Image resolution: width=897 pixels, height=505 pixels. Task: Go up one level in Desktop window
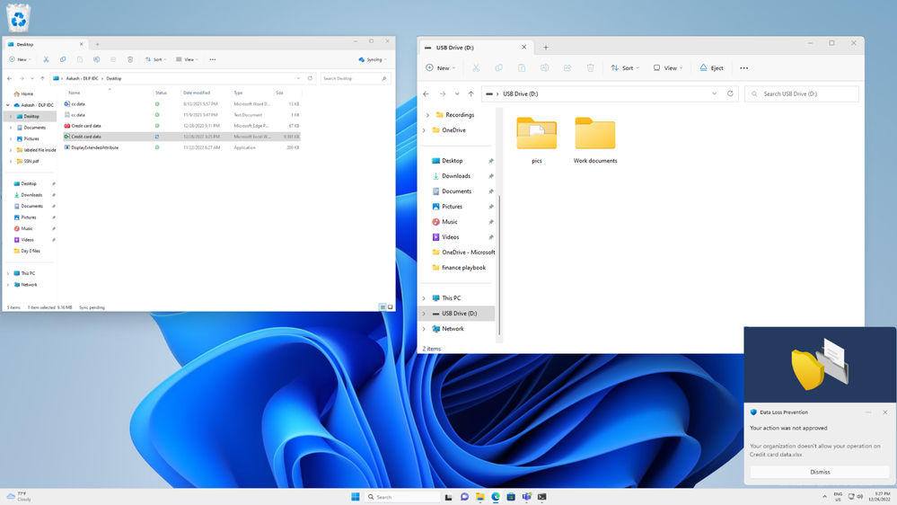coord(42,78)
